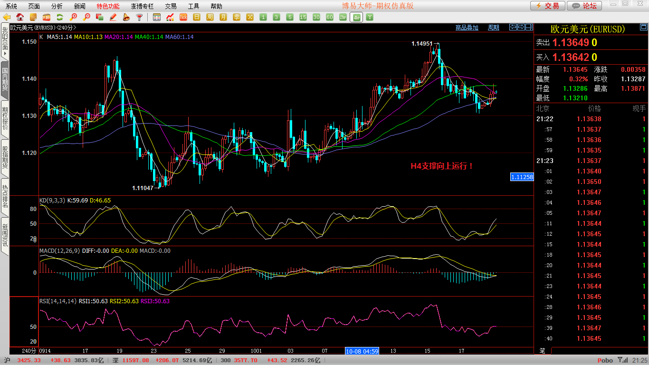Select 新闻资讯 side tab
This screenshot has width=649, height=365.
point(5,235)
